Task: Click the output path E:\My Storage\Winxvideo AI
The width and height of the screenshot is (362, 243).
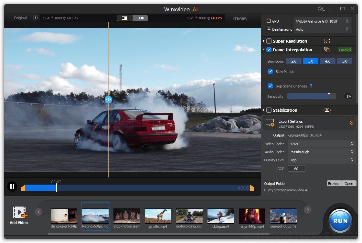Action: 286,190
